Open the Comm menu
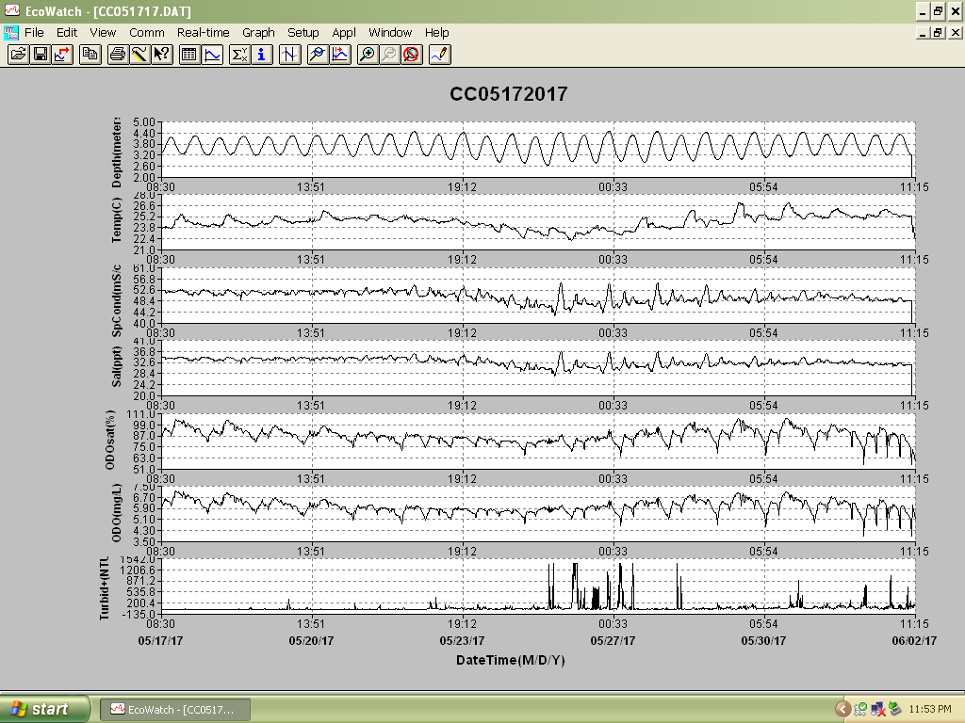Image resolution: width=965 pixels, height=723 pixels. click(x=146, y=33)
